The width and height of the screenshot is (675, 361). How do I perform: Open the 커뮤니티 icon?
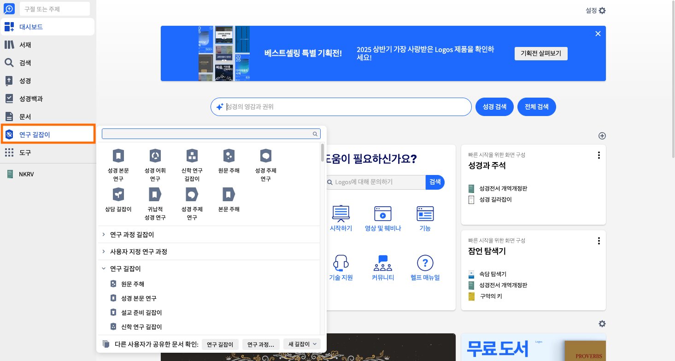(383, 268)
